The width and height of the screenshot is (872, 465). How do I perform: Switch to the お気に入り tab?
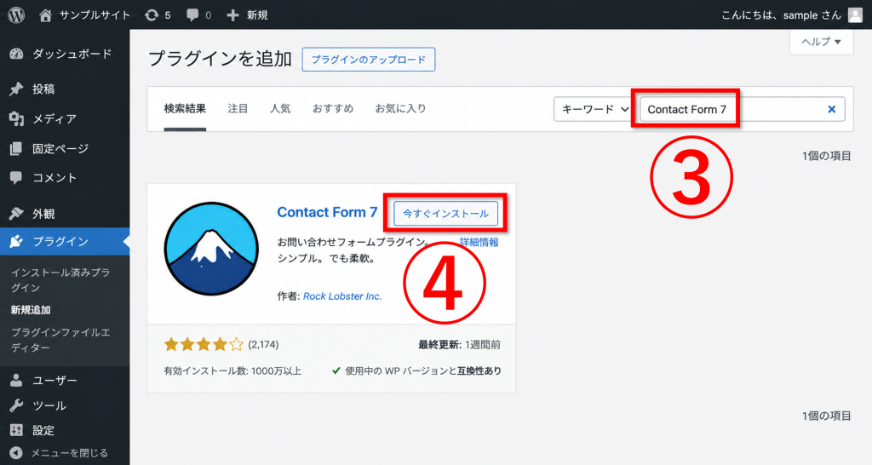click(x=400, y=108)
